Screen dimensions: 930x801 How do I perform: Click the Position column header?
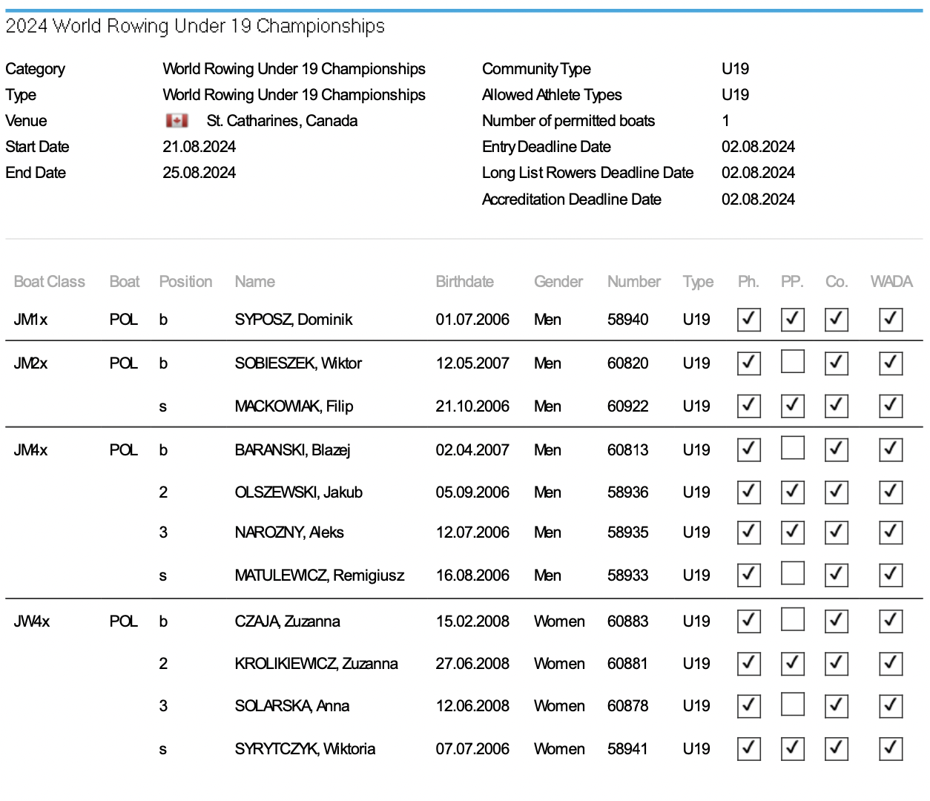[x=185, y=282]
